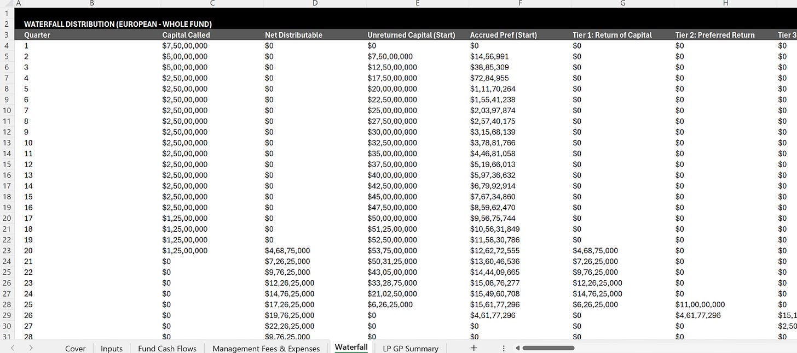Select row 23 header
The height and width of the screenshot is (353, 797).
coord(7,250)
